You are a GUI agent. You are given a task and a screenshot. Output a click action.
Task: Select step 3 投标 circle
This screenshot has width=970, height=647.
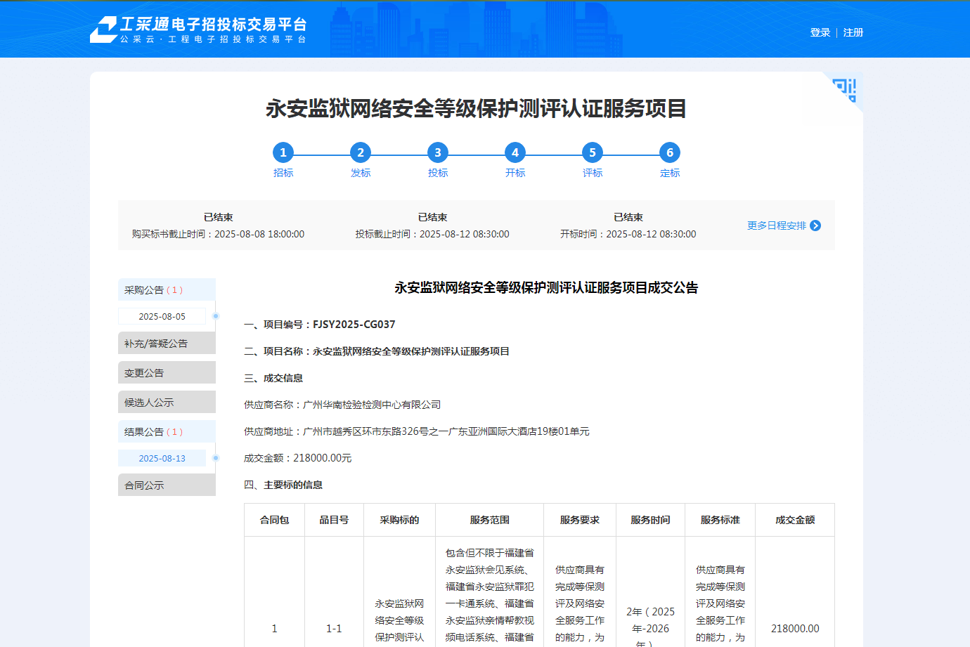438,152
